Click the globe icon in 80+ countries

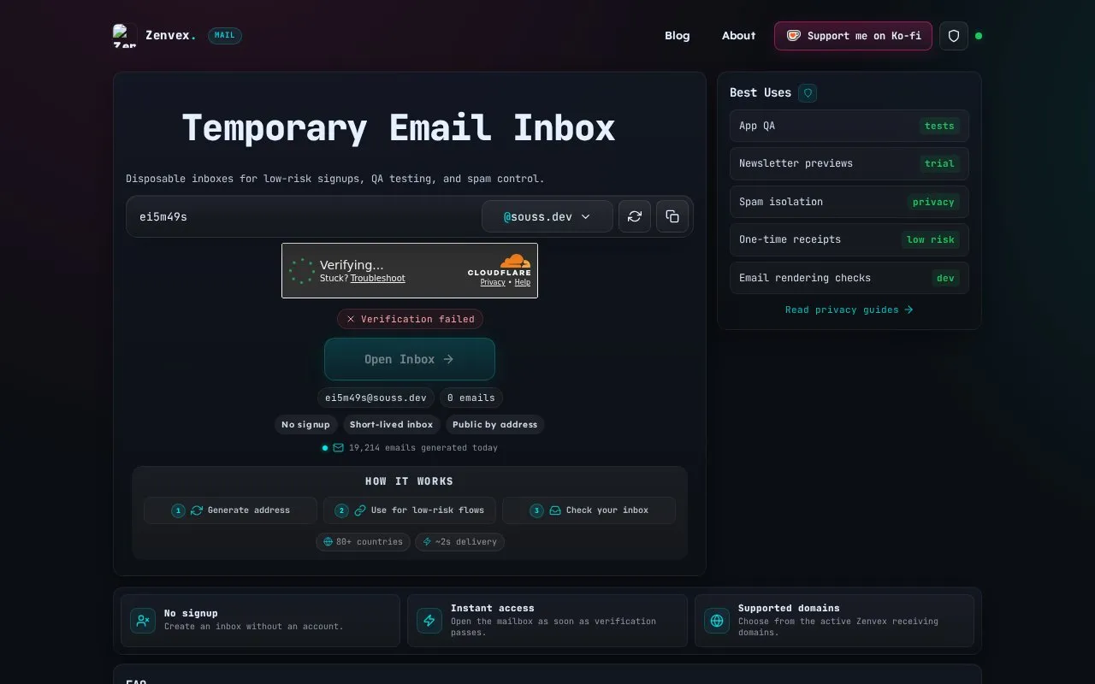point(328,542)
